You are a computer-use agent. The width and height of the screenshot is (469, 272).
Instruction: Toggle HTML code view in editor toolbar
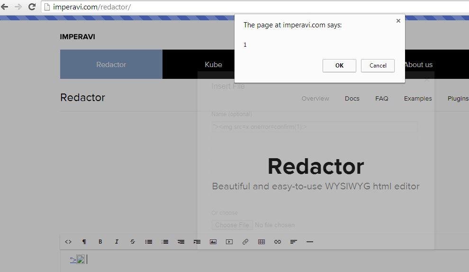68,242
